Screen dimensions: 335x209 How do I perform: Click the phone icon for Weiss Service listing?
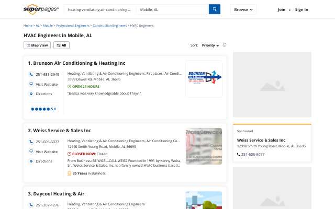[31, 142]
